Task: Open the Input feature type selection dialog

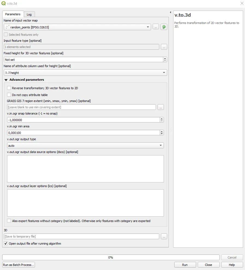Action: 164,47
